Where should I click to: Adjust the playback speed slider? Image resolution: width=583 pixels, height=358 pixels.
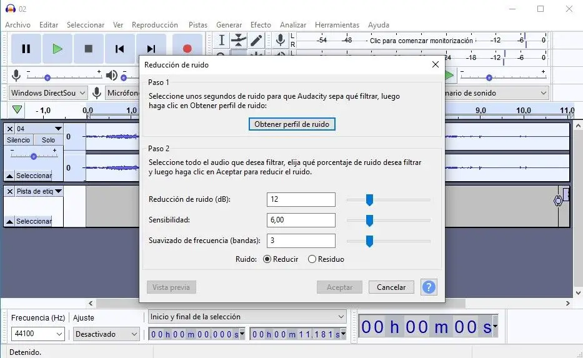489,77
